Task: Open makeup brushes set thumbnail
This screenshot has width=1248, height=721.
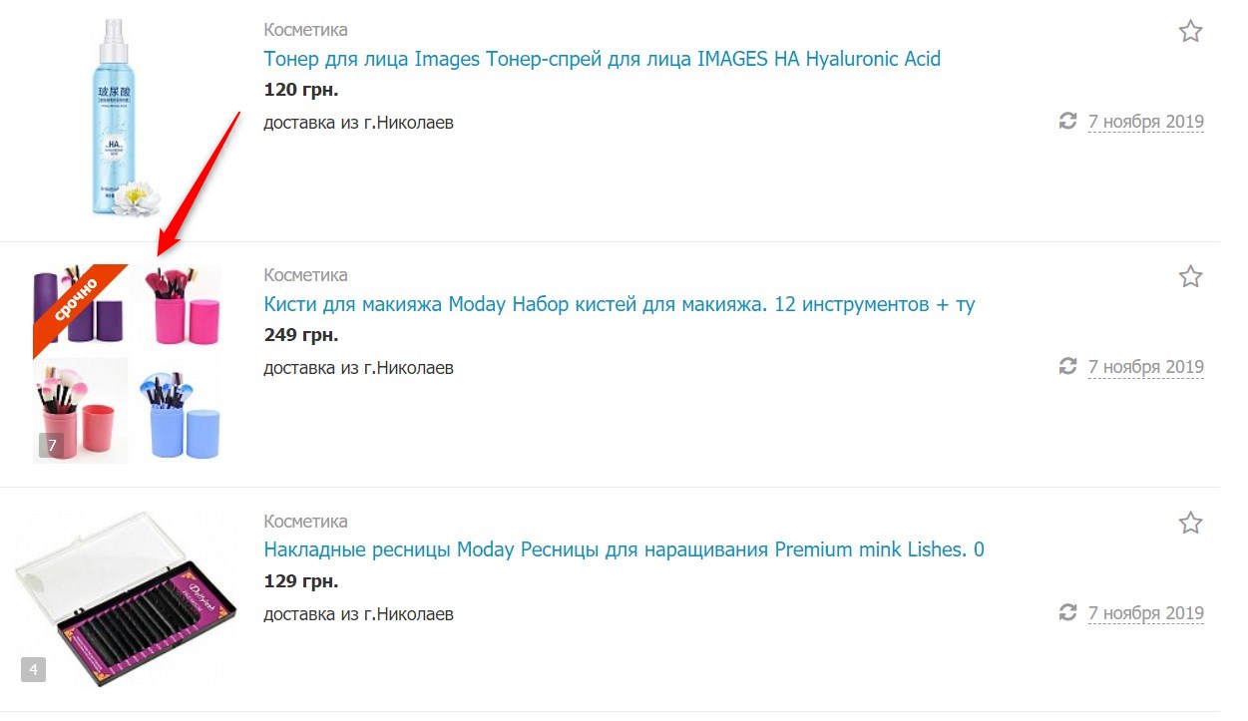Action: 127,363
